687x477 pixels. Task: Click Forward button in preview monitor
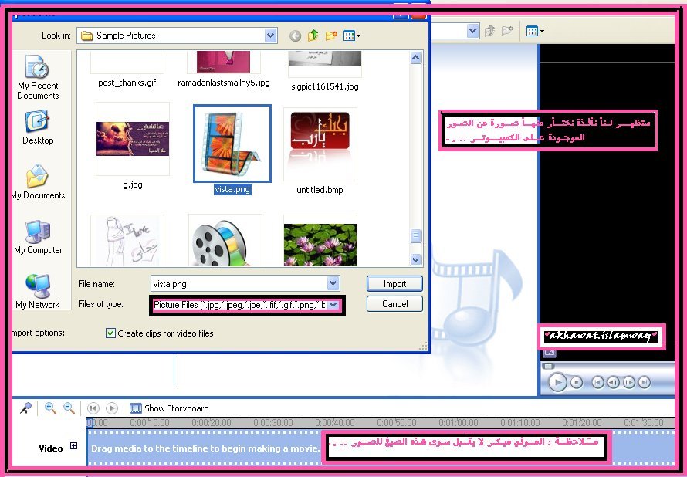644,382
